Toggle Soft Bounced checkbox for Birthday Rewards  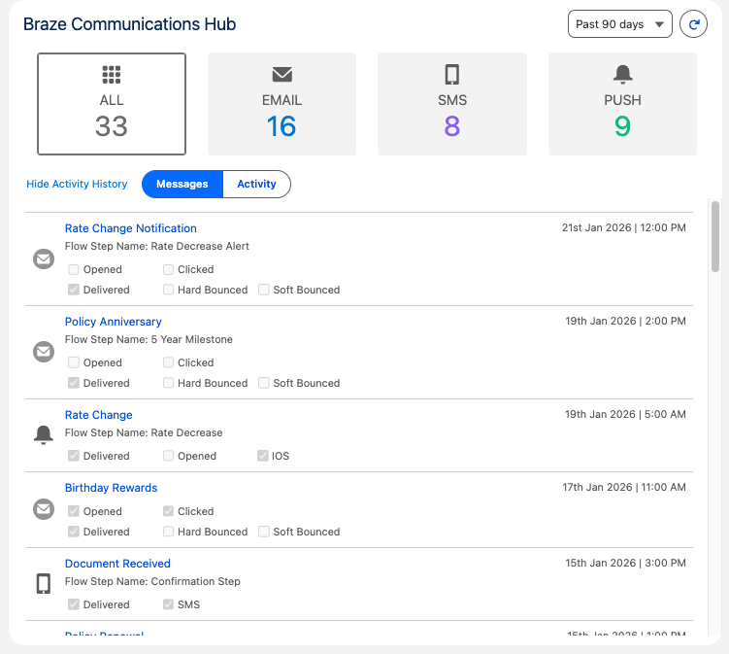coord(264,532)
